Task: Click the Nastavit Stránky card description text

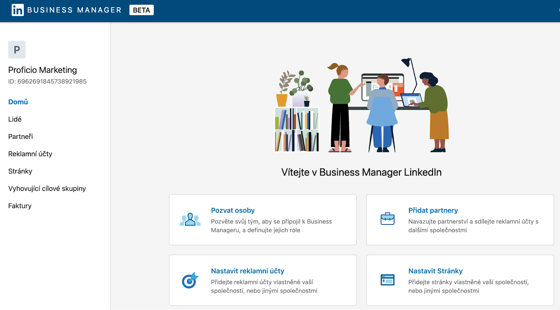Action: pos(469,286)
